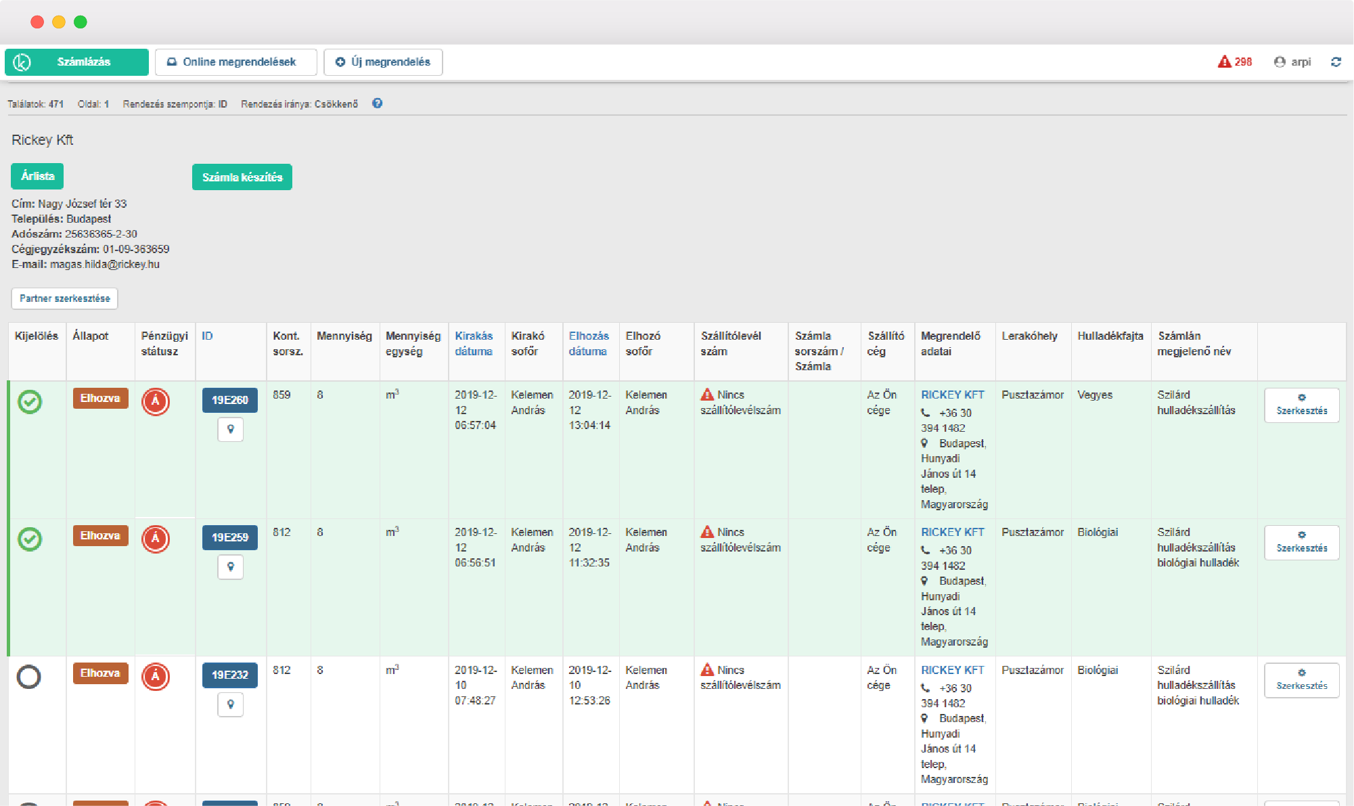
Task: Click red financial status icon on 19E260
Action: click(x=155, y=401)
